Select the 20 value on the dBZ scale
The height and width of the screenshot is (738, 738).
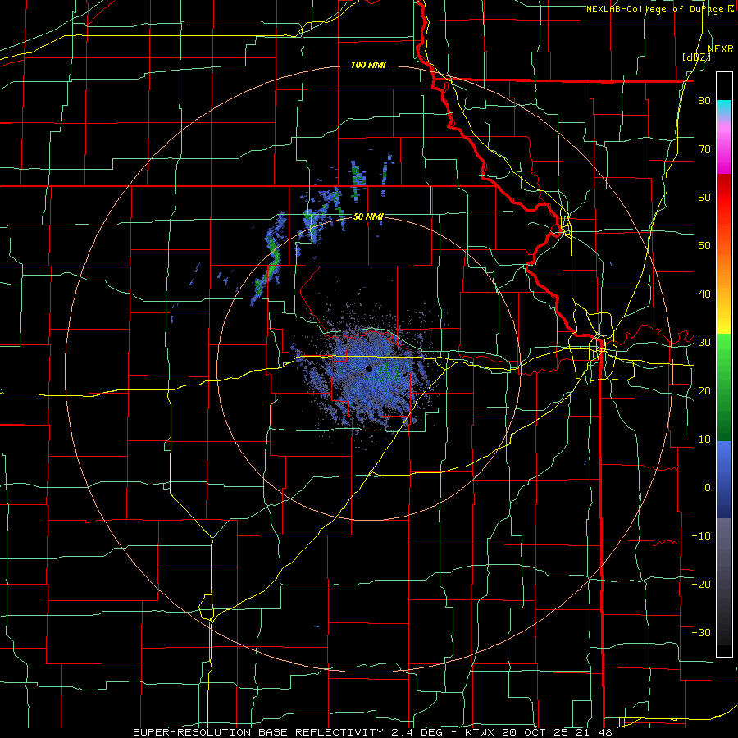tap(704, 390)
